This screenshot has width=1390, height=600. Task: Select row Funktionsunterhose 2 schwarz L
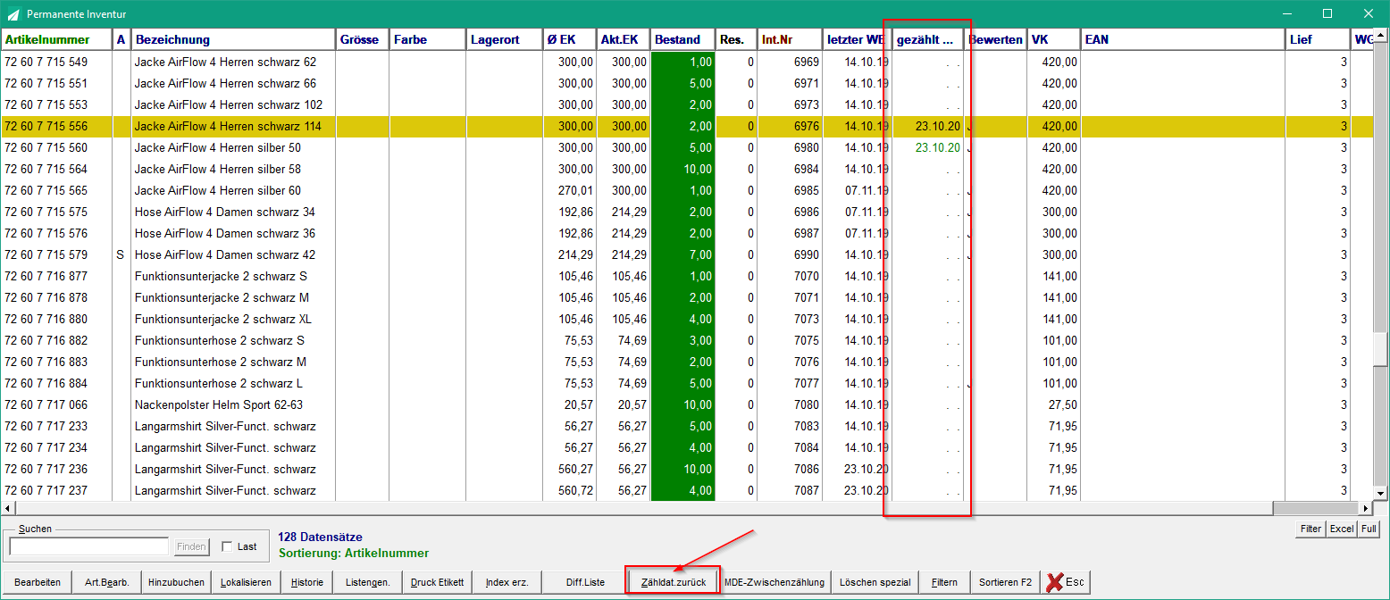pos(687,383)
